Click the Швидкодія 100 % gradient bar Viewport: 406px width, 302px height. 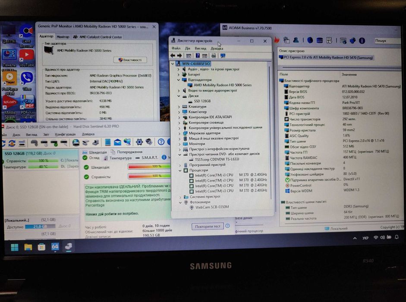tap(149, 166)
